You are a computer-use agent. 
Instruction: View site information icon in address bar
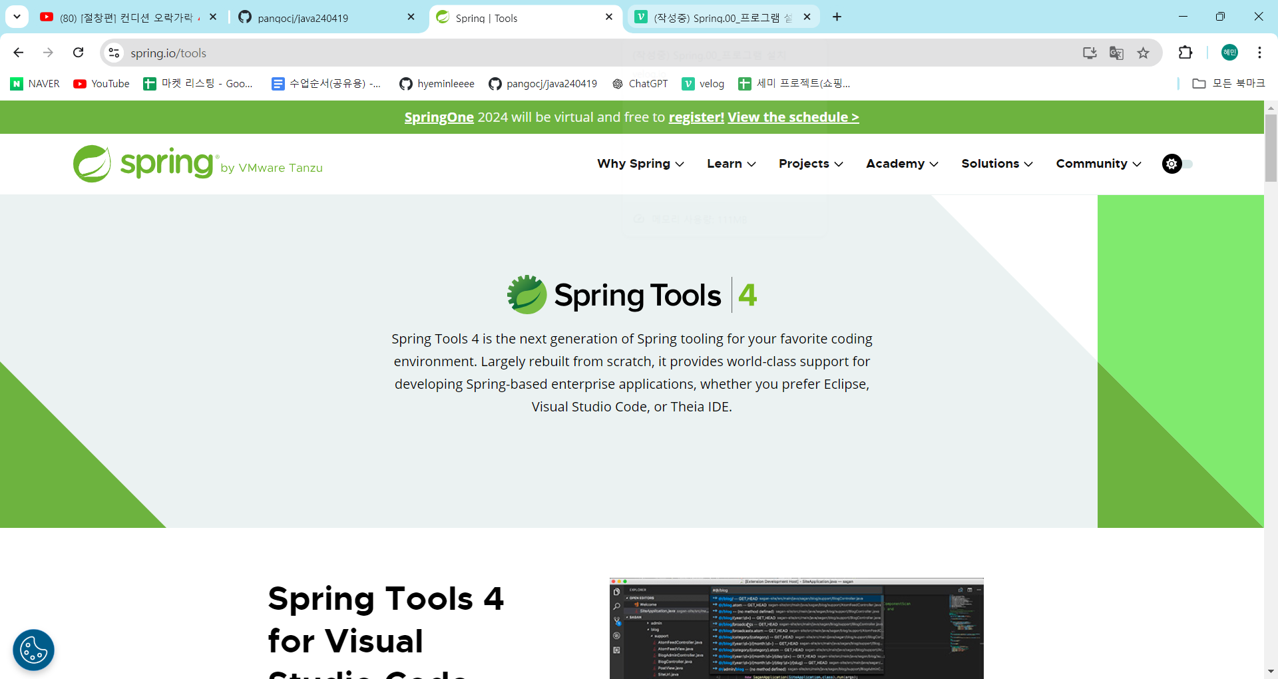[x=114, y=53]
